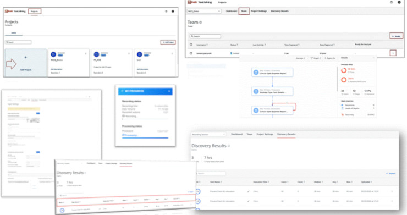Open the user account icon in Team window
407x215 pixels.
(x=399, y=2)
